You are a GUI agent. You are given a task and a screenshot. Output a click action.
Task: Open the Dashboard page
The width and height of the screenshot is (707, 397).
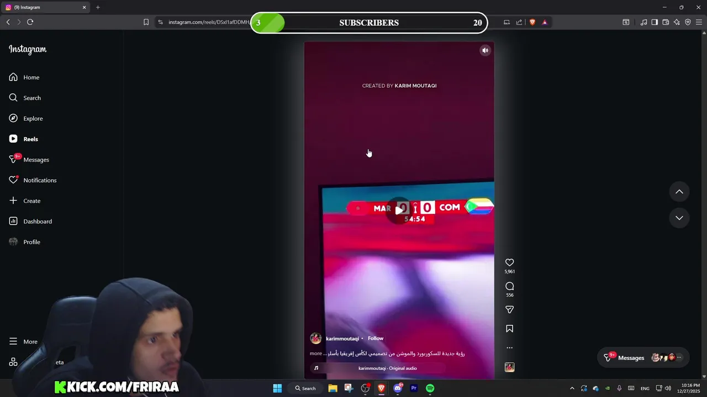tap(30, 221)
